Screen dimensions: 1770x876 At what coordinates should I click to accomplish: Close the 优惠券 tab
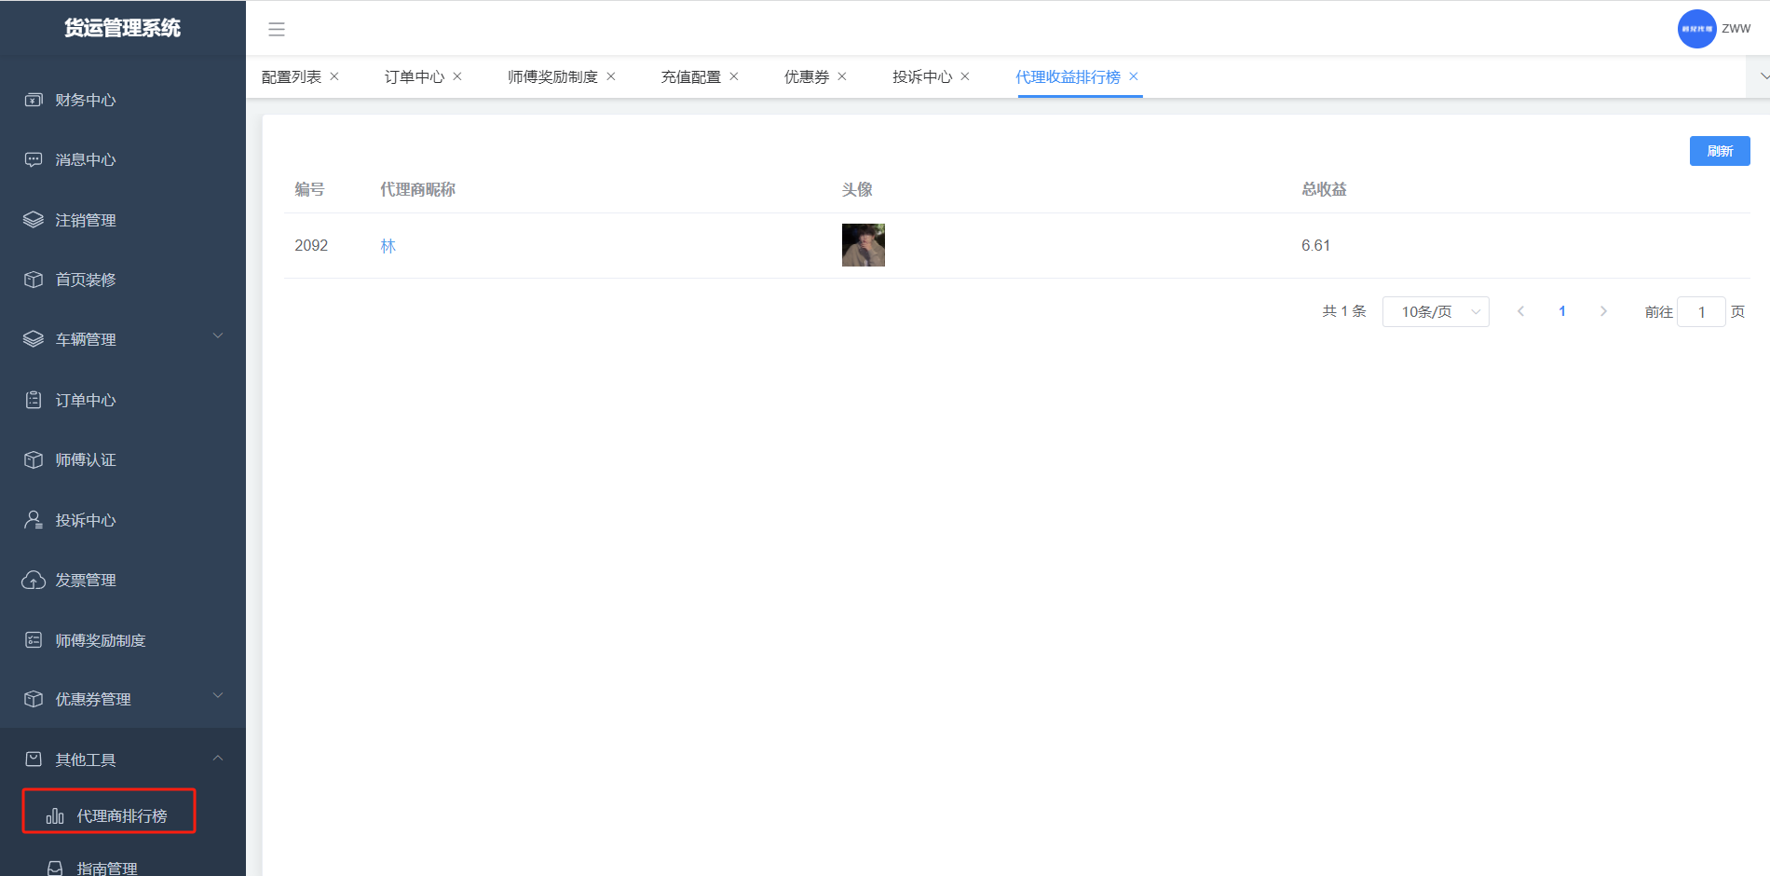pyautogui.click(x=842, y=76)
